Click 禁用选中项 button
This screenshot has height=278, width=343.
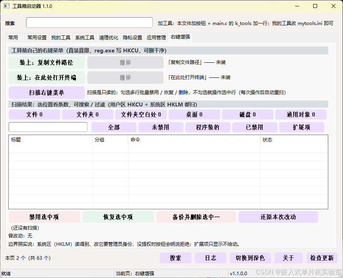coord(45,217)
